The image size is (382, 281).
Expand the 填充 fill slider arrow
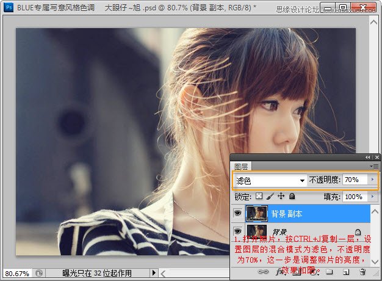pyautogui.click(x=372, y=197)
